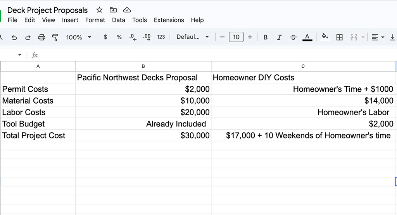Screen dimensions: 397x215
Task: Select the Pacific Northwest Decks Proposal cell
Action: tap(143, 77)
